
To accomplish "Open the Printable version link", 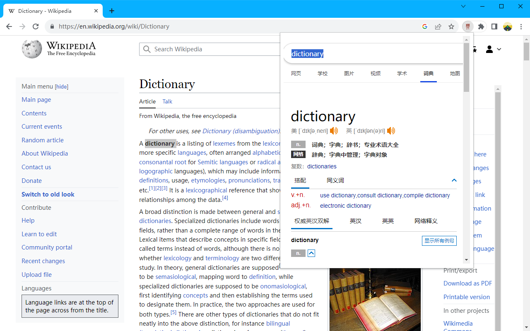I will click(x=467, y=297).
